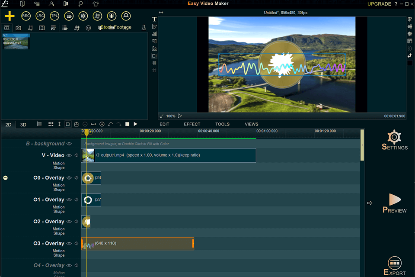Click the download arrow icon in media panel
The height and width of the screenshot is (277, 415).
tap(144, 28)
